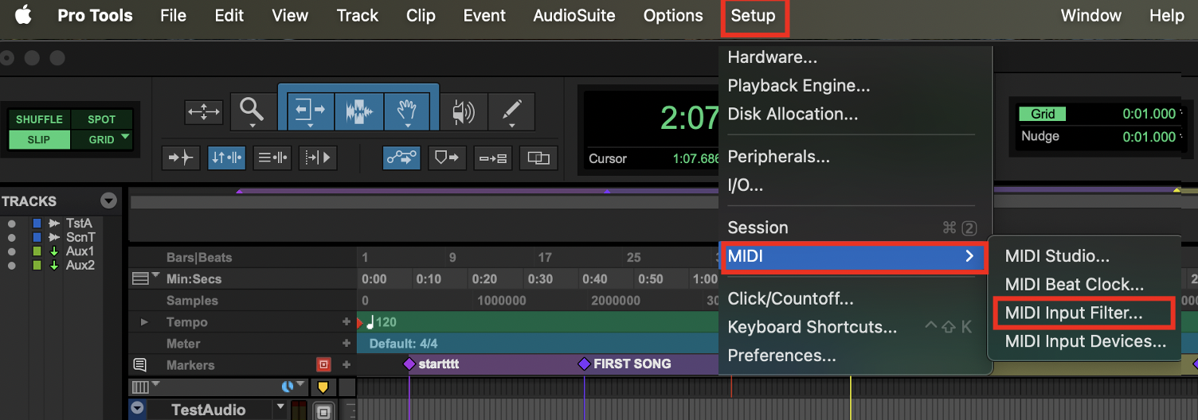The image size is (1198, 420).
Task: Choose MIDI Input Filter...
Action: 1074,313
